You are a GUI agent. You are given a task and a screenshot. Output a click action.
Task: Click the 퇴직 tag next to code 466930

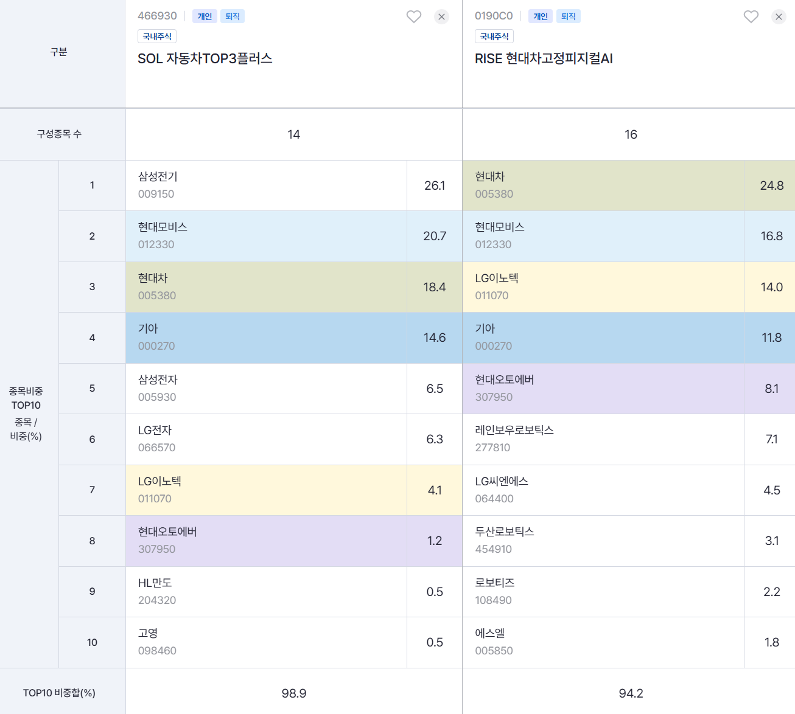coord(233,16)
